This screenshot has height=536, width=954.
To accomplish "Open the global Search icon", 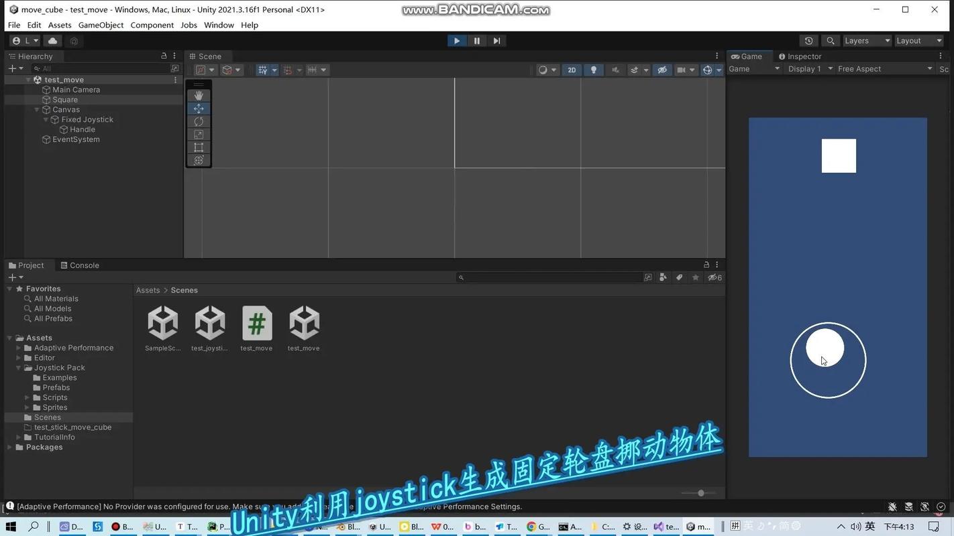I will pyautogui.click(x=831, y=41).
